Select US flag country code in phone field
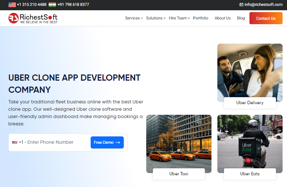The width and height of the screenshot is (287, 187). (x=15, y=142)
